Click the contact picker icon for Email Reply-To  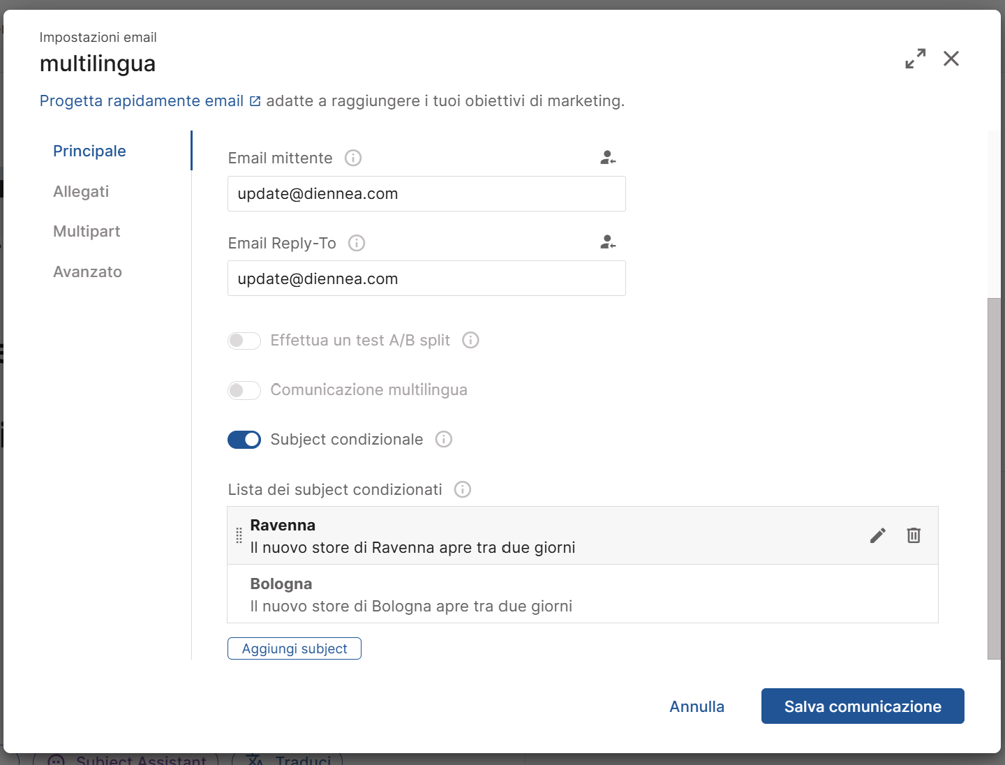pyautogui.click(x=608, y=242)
